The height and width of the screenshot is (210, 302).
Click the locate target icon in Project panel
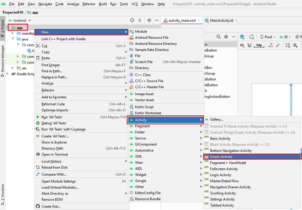[x=132, y=20]
